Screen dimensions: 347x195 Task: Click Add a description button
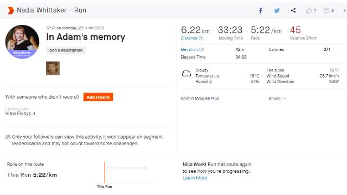coord(66,50)
